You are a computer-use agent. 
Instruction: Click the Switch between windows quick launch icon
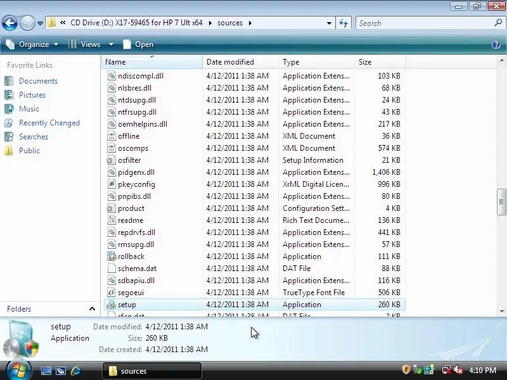[61, 370]
